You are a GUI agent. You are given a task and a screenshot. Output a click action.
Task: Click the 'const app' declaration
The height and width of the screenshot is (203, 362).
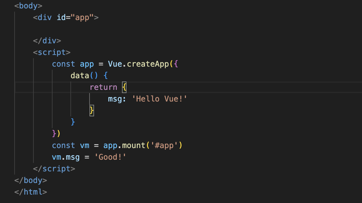pos(73,64)
